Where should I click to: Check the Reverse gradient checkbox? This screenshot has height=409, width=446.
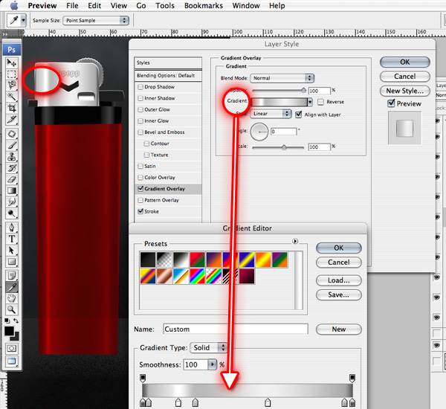click(320, 102)
